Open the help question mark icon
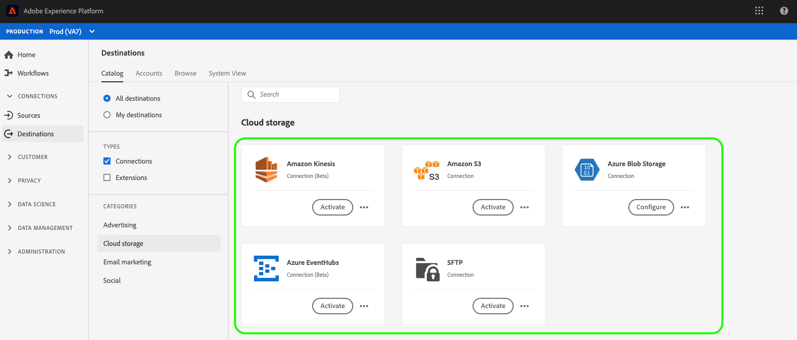The image size is (797, 340). [x=784, y=11]
